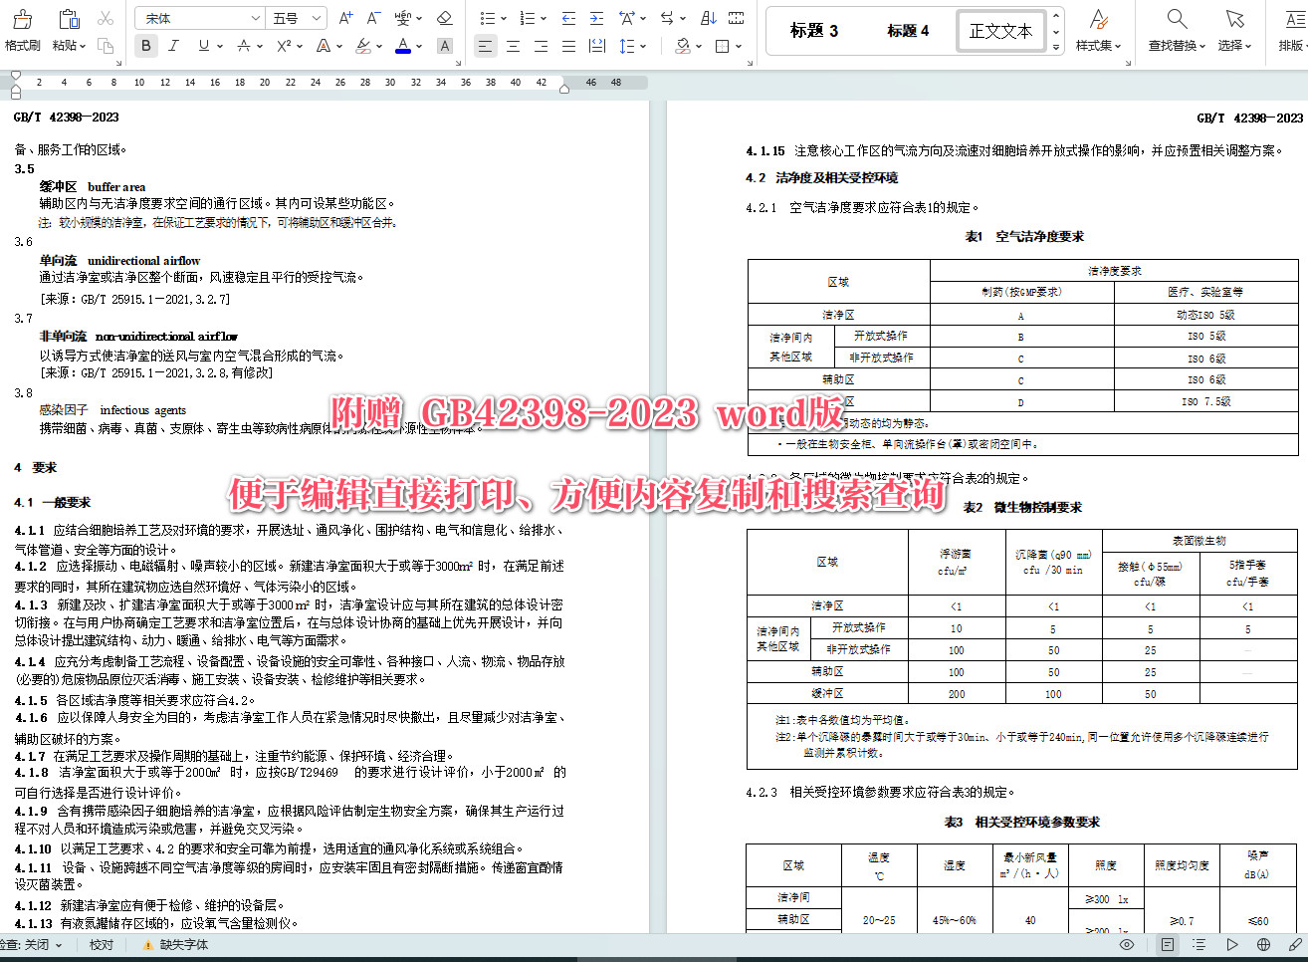Increase font size with the A+ icon
The image size is (1308, 962).
coord(345,18)
